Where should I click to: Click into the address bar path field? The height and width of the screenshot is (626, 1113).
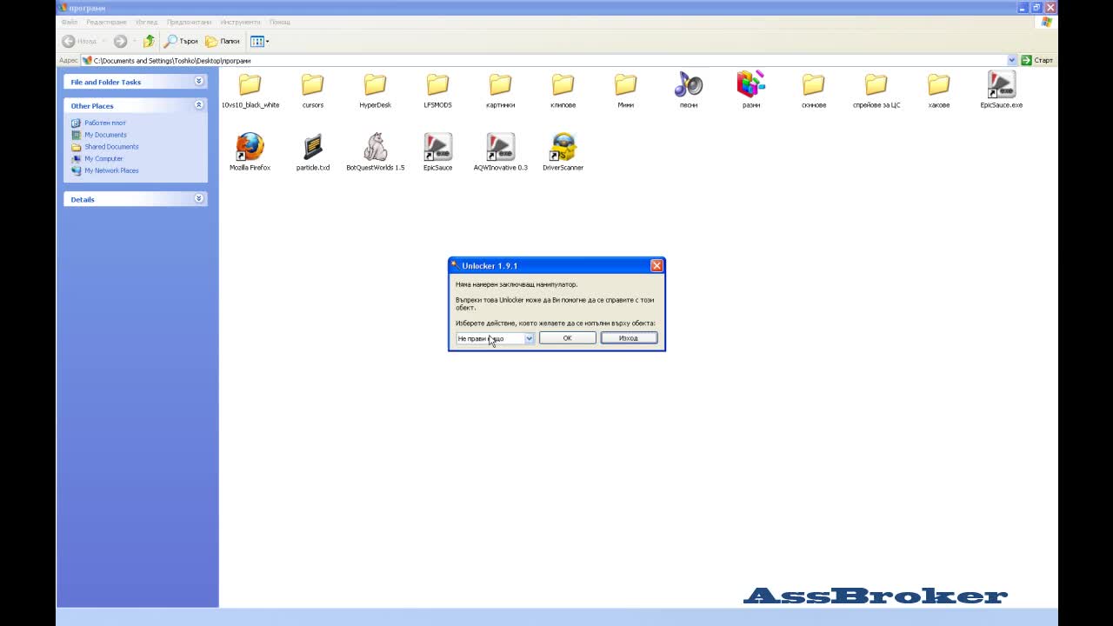[x=548, y=60]
